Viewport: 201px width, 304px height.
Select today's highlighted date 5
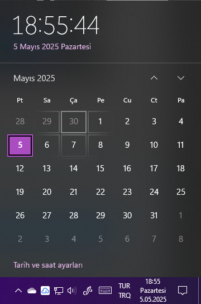click(20, 145)
